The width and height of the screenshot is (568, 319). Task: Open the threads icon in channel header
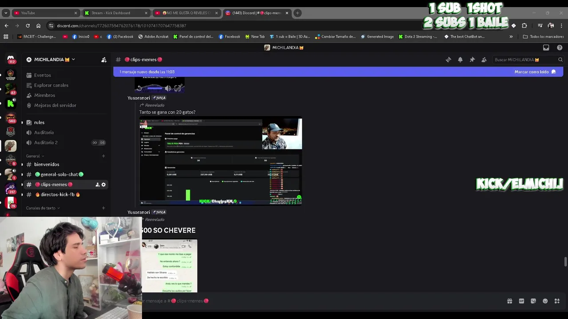coord(448,59)
